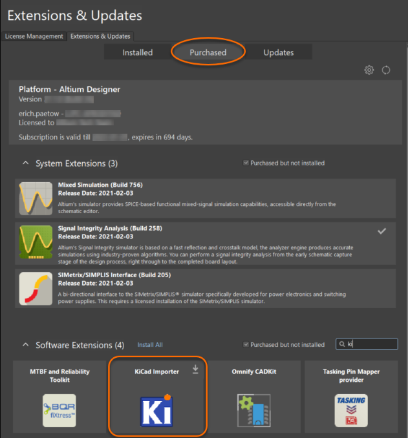Screen dimensions: 408x438
Task: Click the Signal Integrity Analysis green icon
Action: point(36,242)
